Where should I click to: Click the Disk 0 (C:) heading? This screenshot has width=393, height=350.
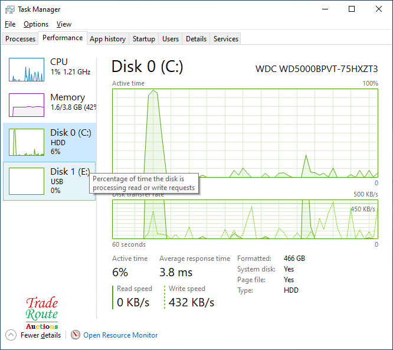(x=148, y=67)
